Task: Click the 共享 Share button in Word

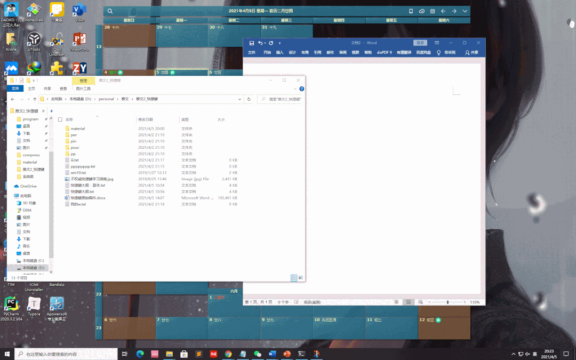Action: click(471, 52)
